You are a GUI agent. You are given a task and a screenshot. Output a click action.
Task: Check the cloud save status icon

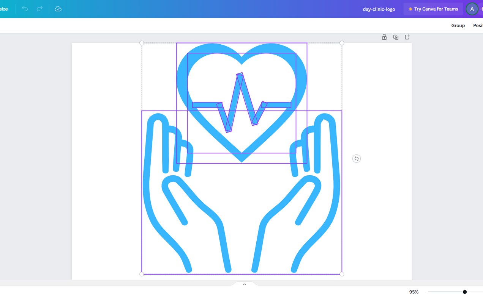tap(58, 9)
